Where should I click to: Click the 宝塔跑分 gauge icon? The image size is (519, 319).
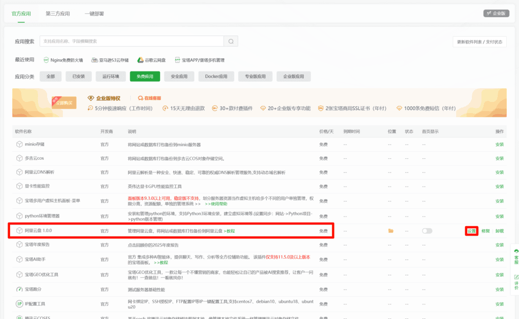pos(20,289)
